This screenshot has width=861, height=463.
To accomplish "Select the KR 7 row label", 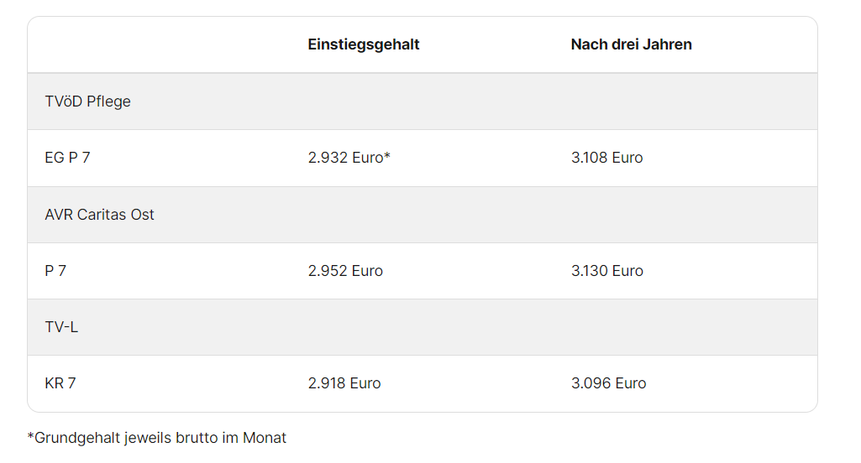I will (x=60, y=383).
